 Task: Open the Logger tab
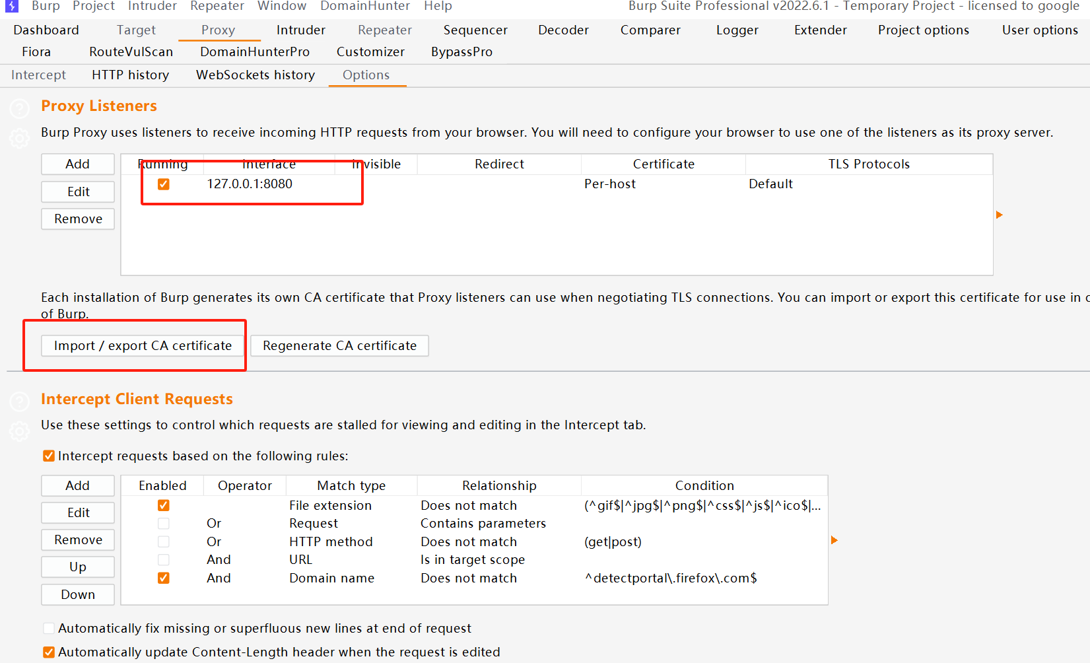click(737, 30)
